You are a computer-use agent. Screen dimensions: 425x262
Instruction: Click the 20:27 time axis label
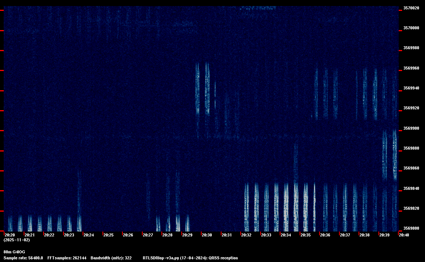click(x=148, y=235)
